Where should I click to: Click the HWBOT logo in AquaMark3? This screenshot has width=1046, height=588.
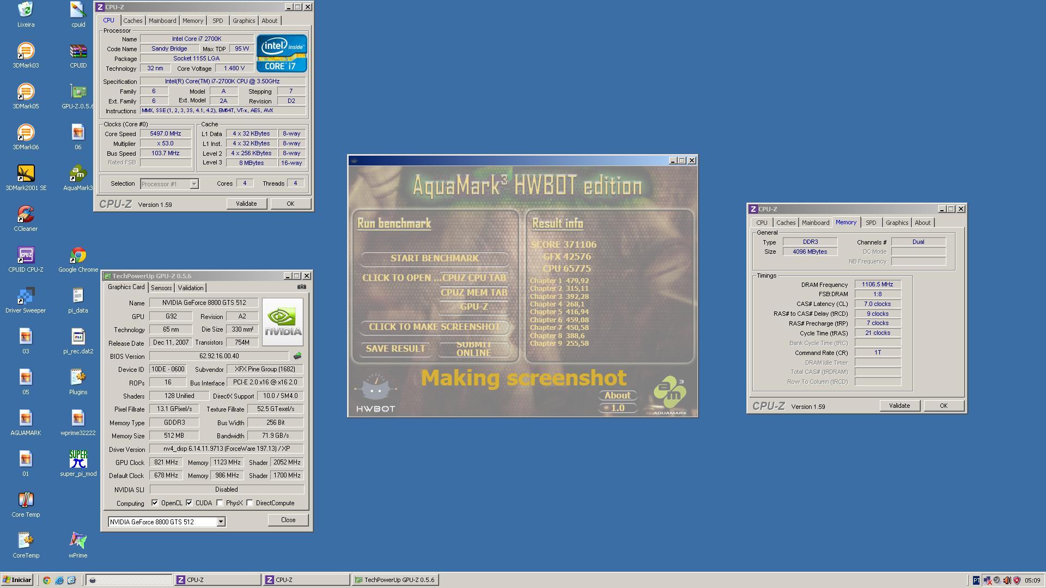(375, 392)
